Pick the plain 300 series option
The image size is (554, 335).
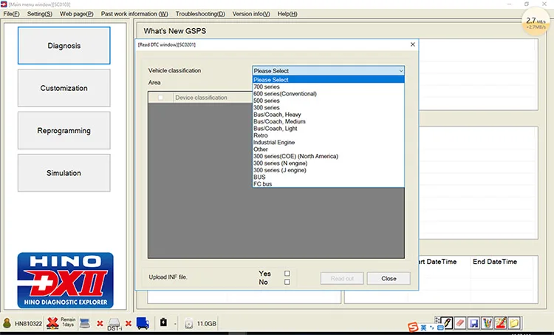point(328,107)
